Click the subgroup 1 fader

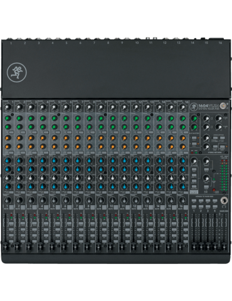tap(194, 247)
